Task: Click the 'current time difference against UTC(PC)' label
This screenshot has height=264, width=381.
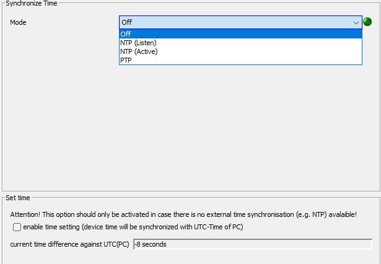Action: (x=69, y=244)
